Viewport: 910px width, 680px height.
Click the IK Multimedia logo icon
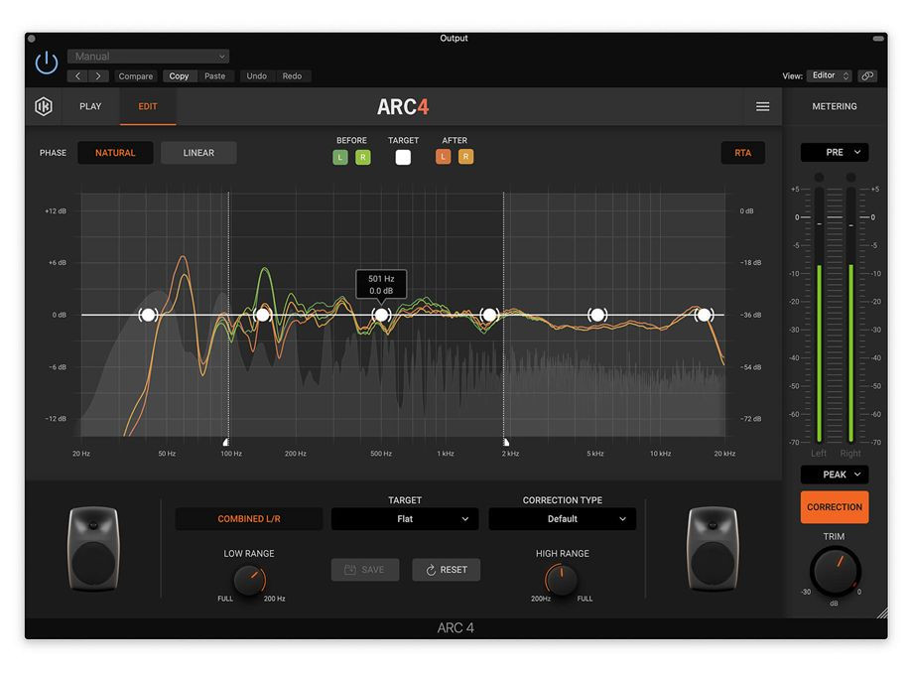44,106
